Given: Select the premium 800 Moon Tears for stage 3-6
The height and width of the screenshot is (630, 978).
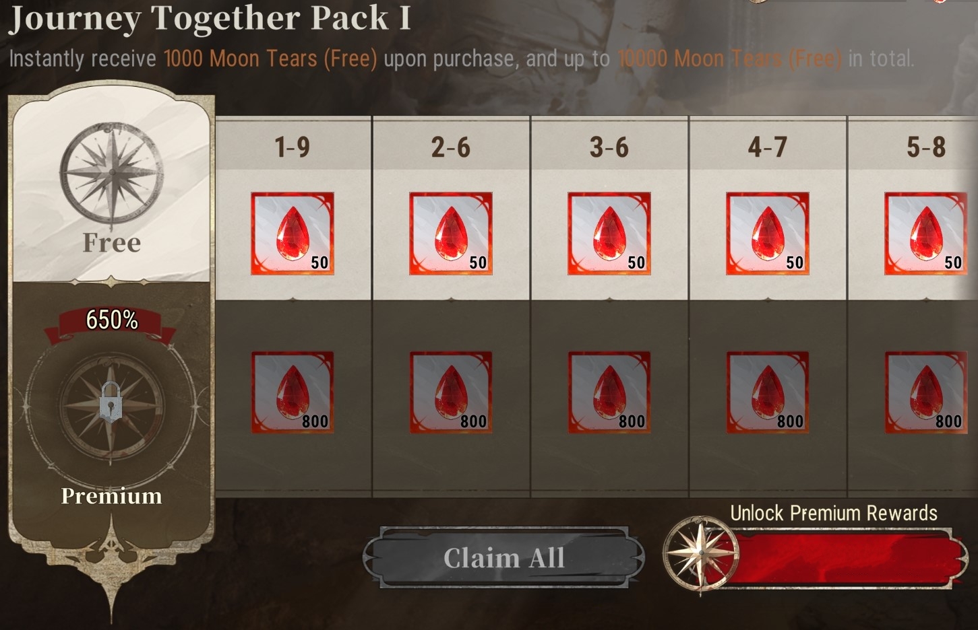Looking at the screenshot, I should [609, 392].
